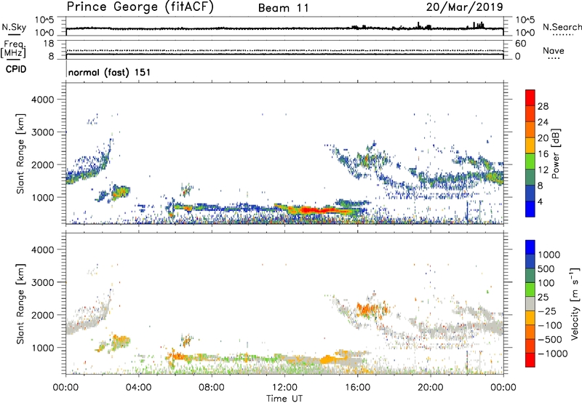Click the '4000' tick of the power panel axis

pyautogui.click(x=43, y=100)
